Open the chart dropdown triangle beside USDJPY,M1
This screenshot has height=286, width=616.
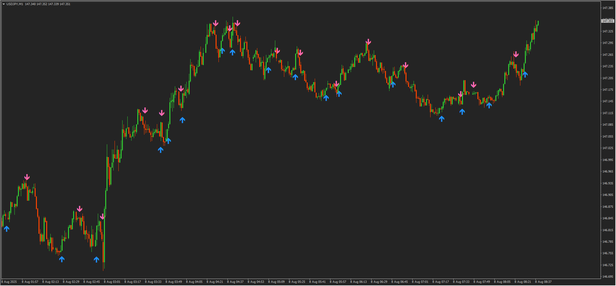(4, 4)
